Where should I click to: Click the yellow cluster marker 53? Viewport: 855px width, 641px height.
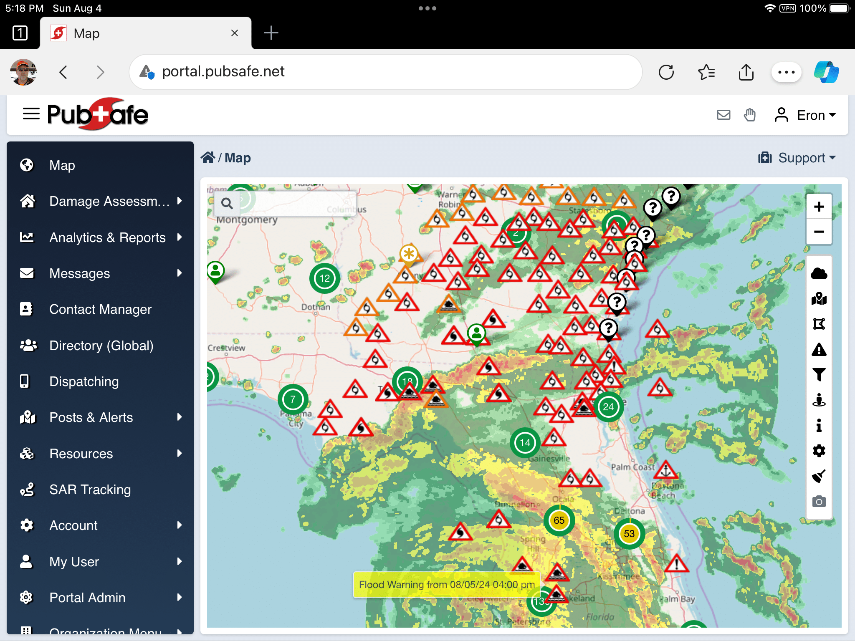(629, 533)
